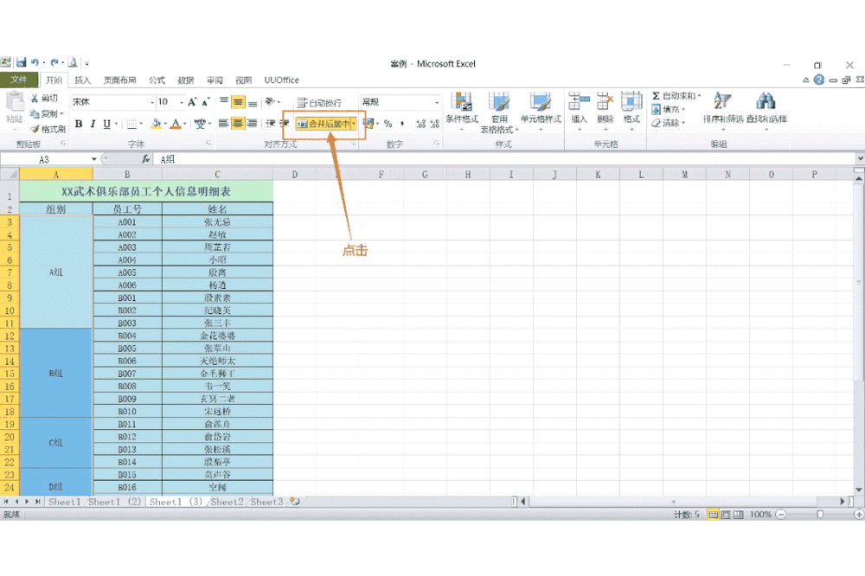The height and width of the screenshot is (576, 865).
Task: Click the Cut (剪切) scissors button
Action: click(x=43, y=99)
